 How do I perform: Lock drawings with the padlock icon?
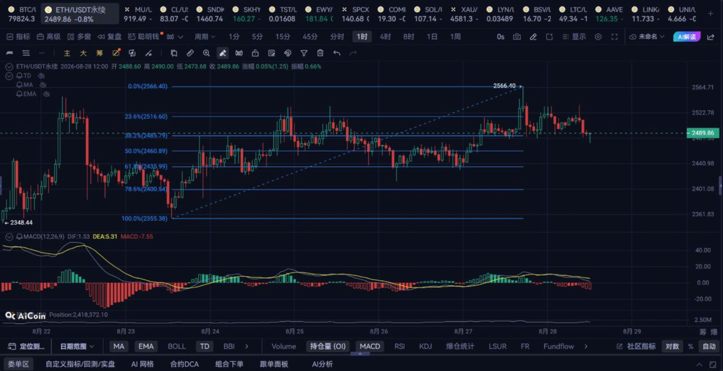click(x=255, y=53)
